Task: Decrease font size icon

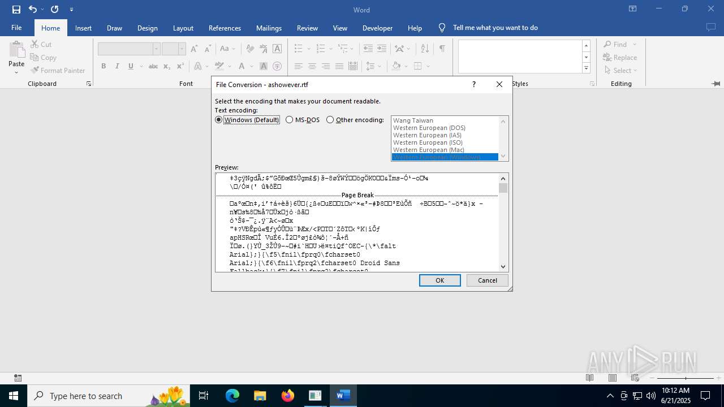Action: click(208, 49)
